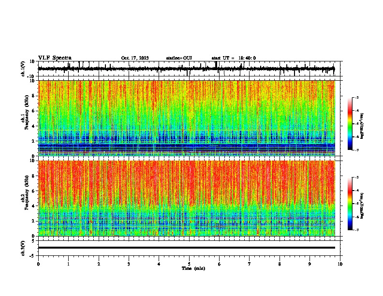This screenshot has height=296, width=383.
Task: Click time axis tick label "1"
Action: tap(68, 264)
